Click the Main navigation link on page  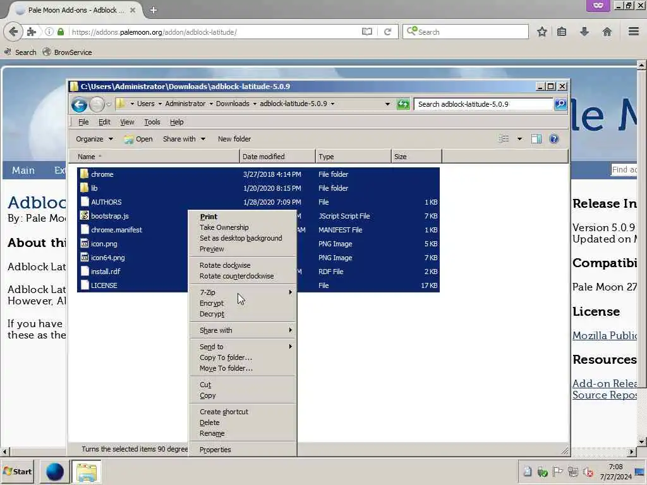click(23, 171)
